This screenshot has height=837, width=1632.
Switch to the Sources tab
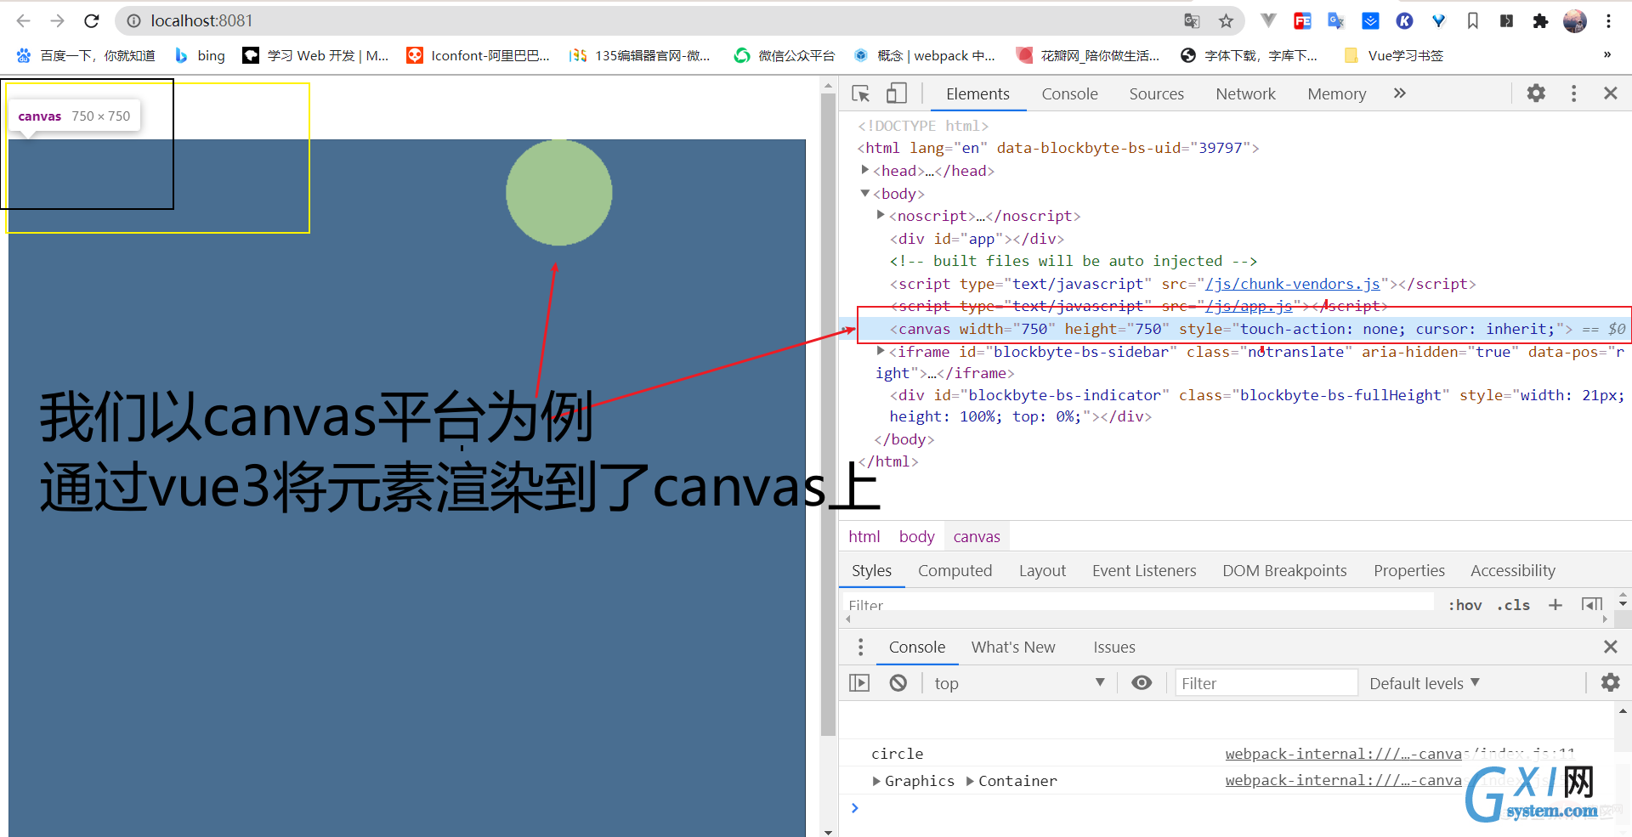click(x=1156, y=93)
